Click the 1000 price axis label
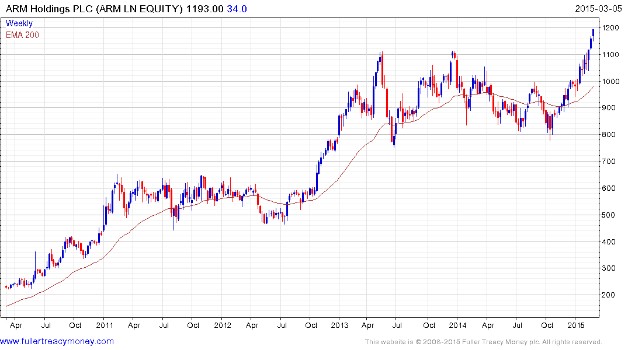The image size is (628, 350). tap(611, 81)
